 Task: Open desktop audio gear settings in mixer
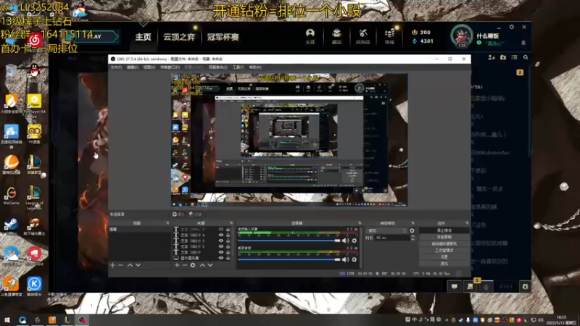(x=355, y=259)
